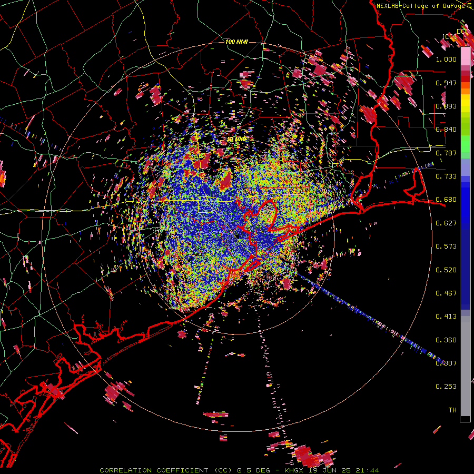474x474 pixels.
Task: Click the "0.467" color scale value
Action: (x=446, y=293)
